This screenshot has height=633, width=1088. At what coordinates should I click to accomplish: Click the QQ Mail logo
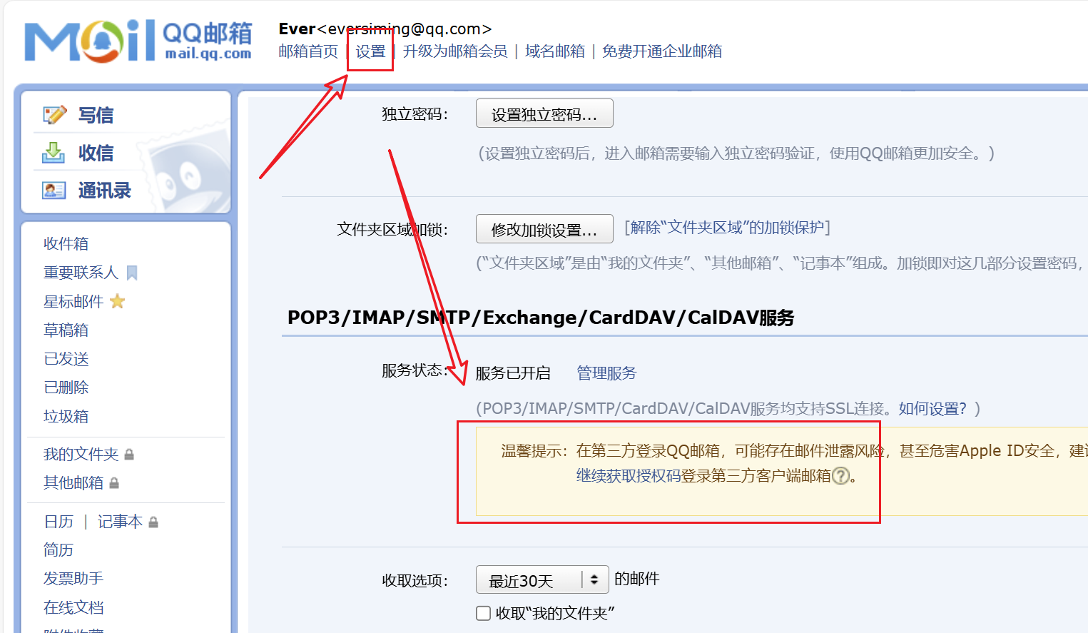(x=138, y=41)
